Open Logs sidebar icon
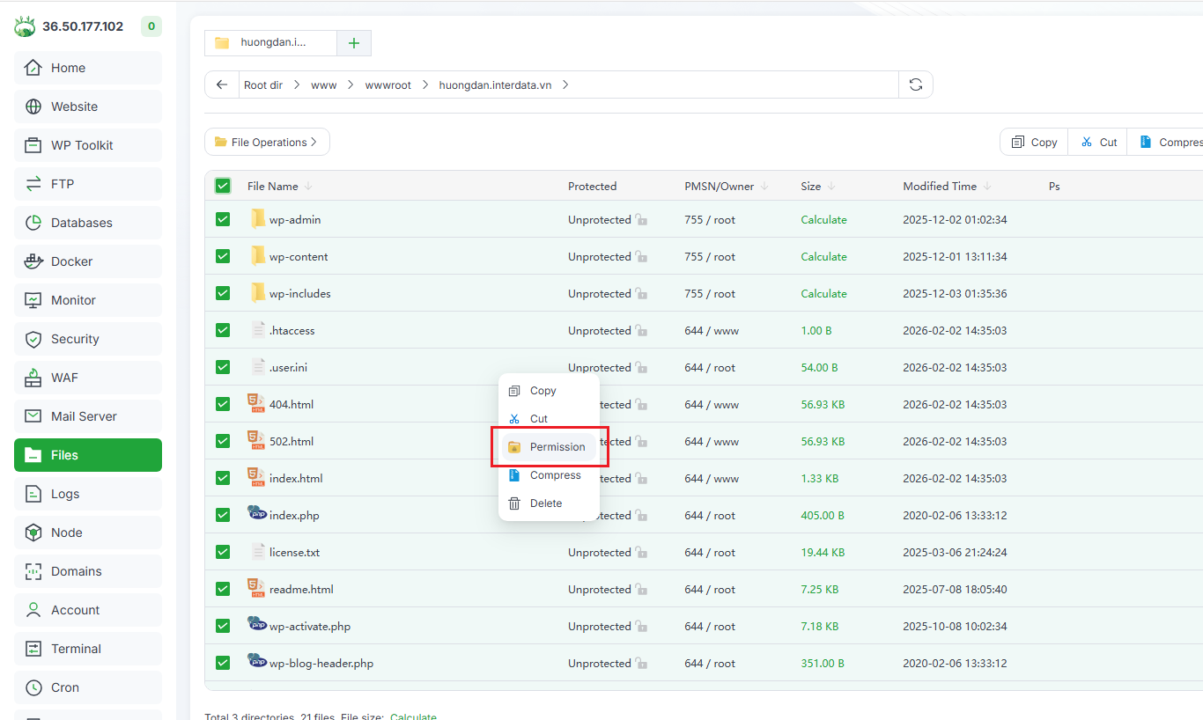1203x720 pixels. tap(33, 494)
